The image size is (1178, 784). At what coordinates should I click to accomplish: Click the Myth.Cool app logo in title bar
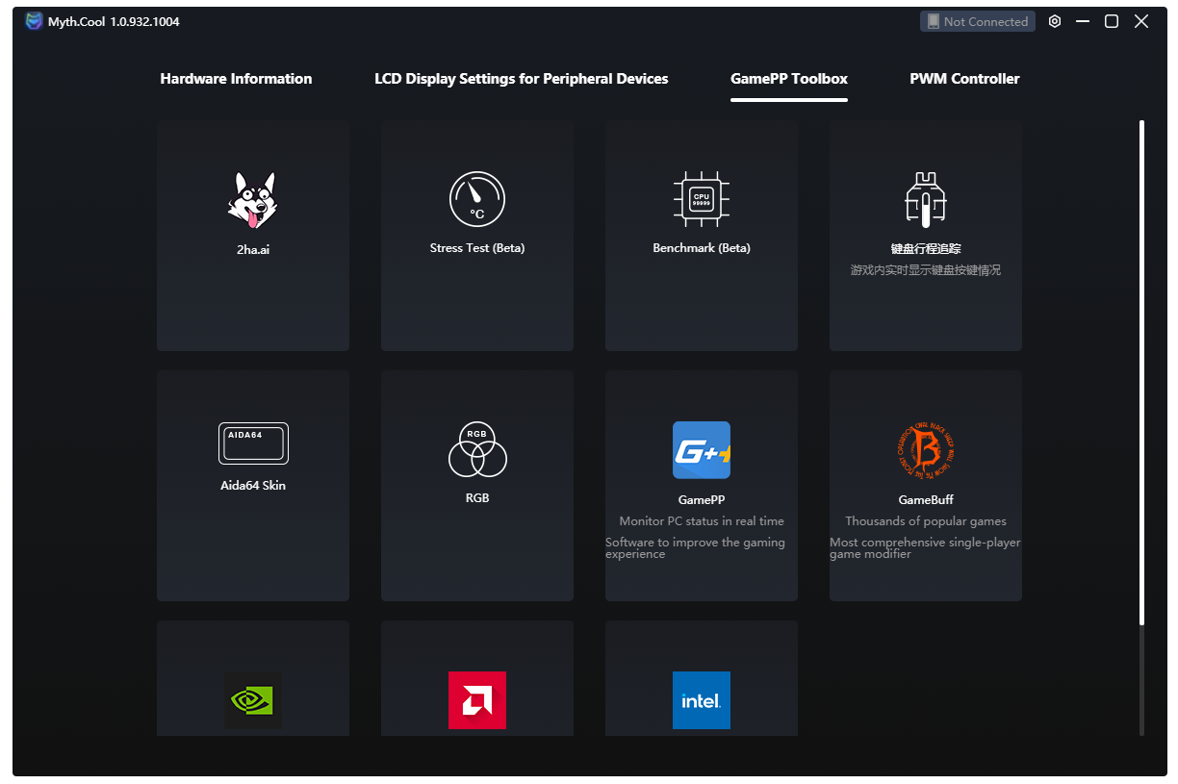(34, 21)
